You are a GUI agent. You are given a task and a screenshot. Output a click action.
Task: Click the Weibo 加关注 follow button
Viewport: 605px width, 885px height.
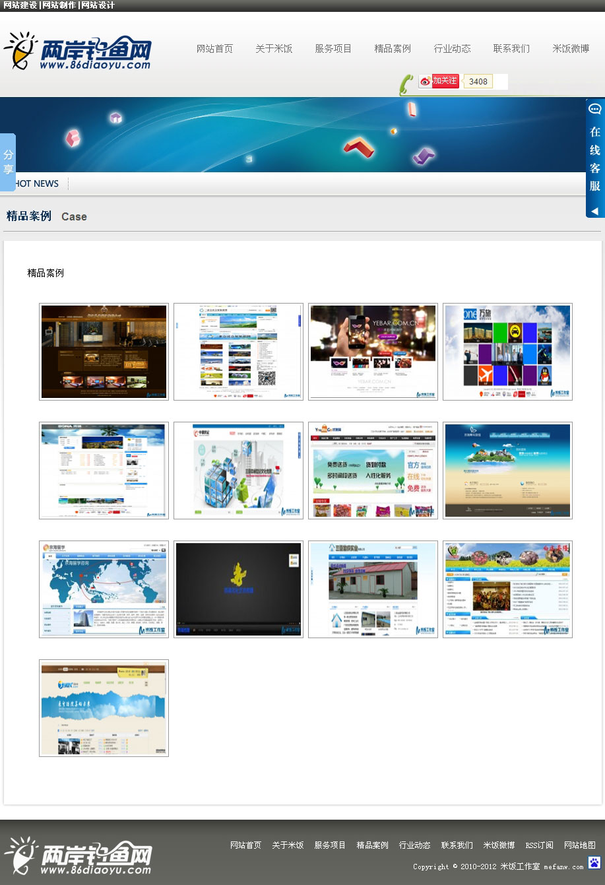[x=439, y=81]
